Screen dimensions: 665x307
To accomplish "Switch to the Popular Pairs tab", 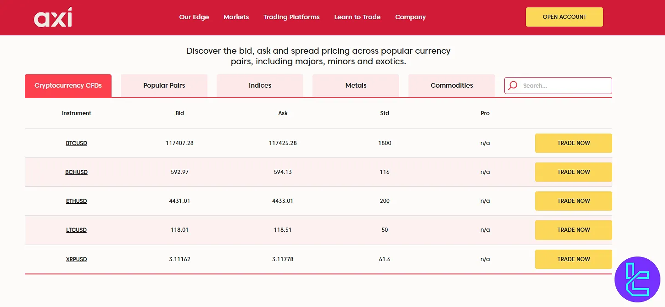I will click(x=164, y=86).
